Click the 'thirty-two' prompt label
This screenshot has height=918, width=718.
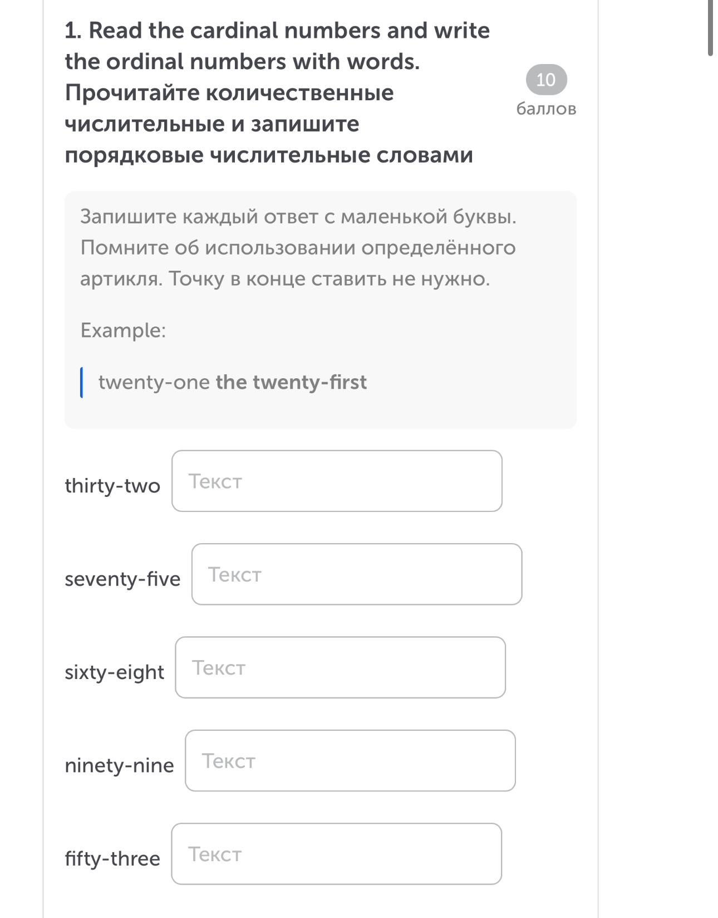pos(112,486)
